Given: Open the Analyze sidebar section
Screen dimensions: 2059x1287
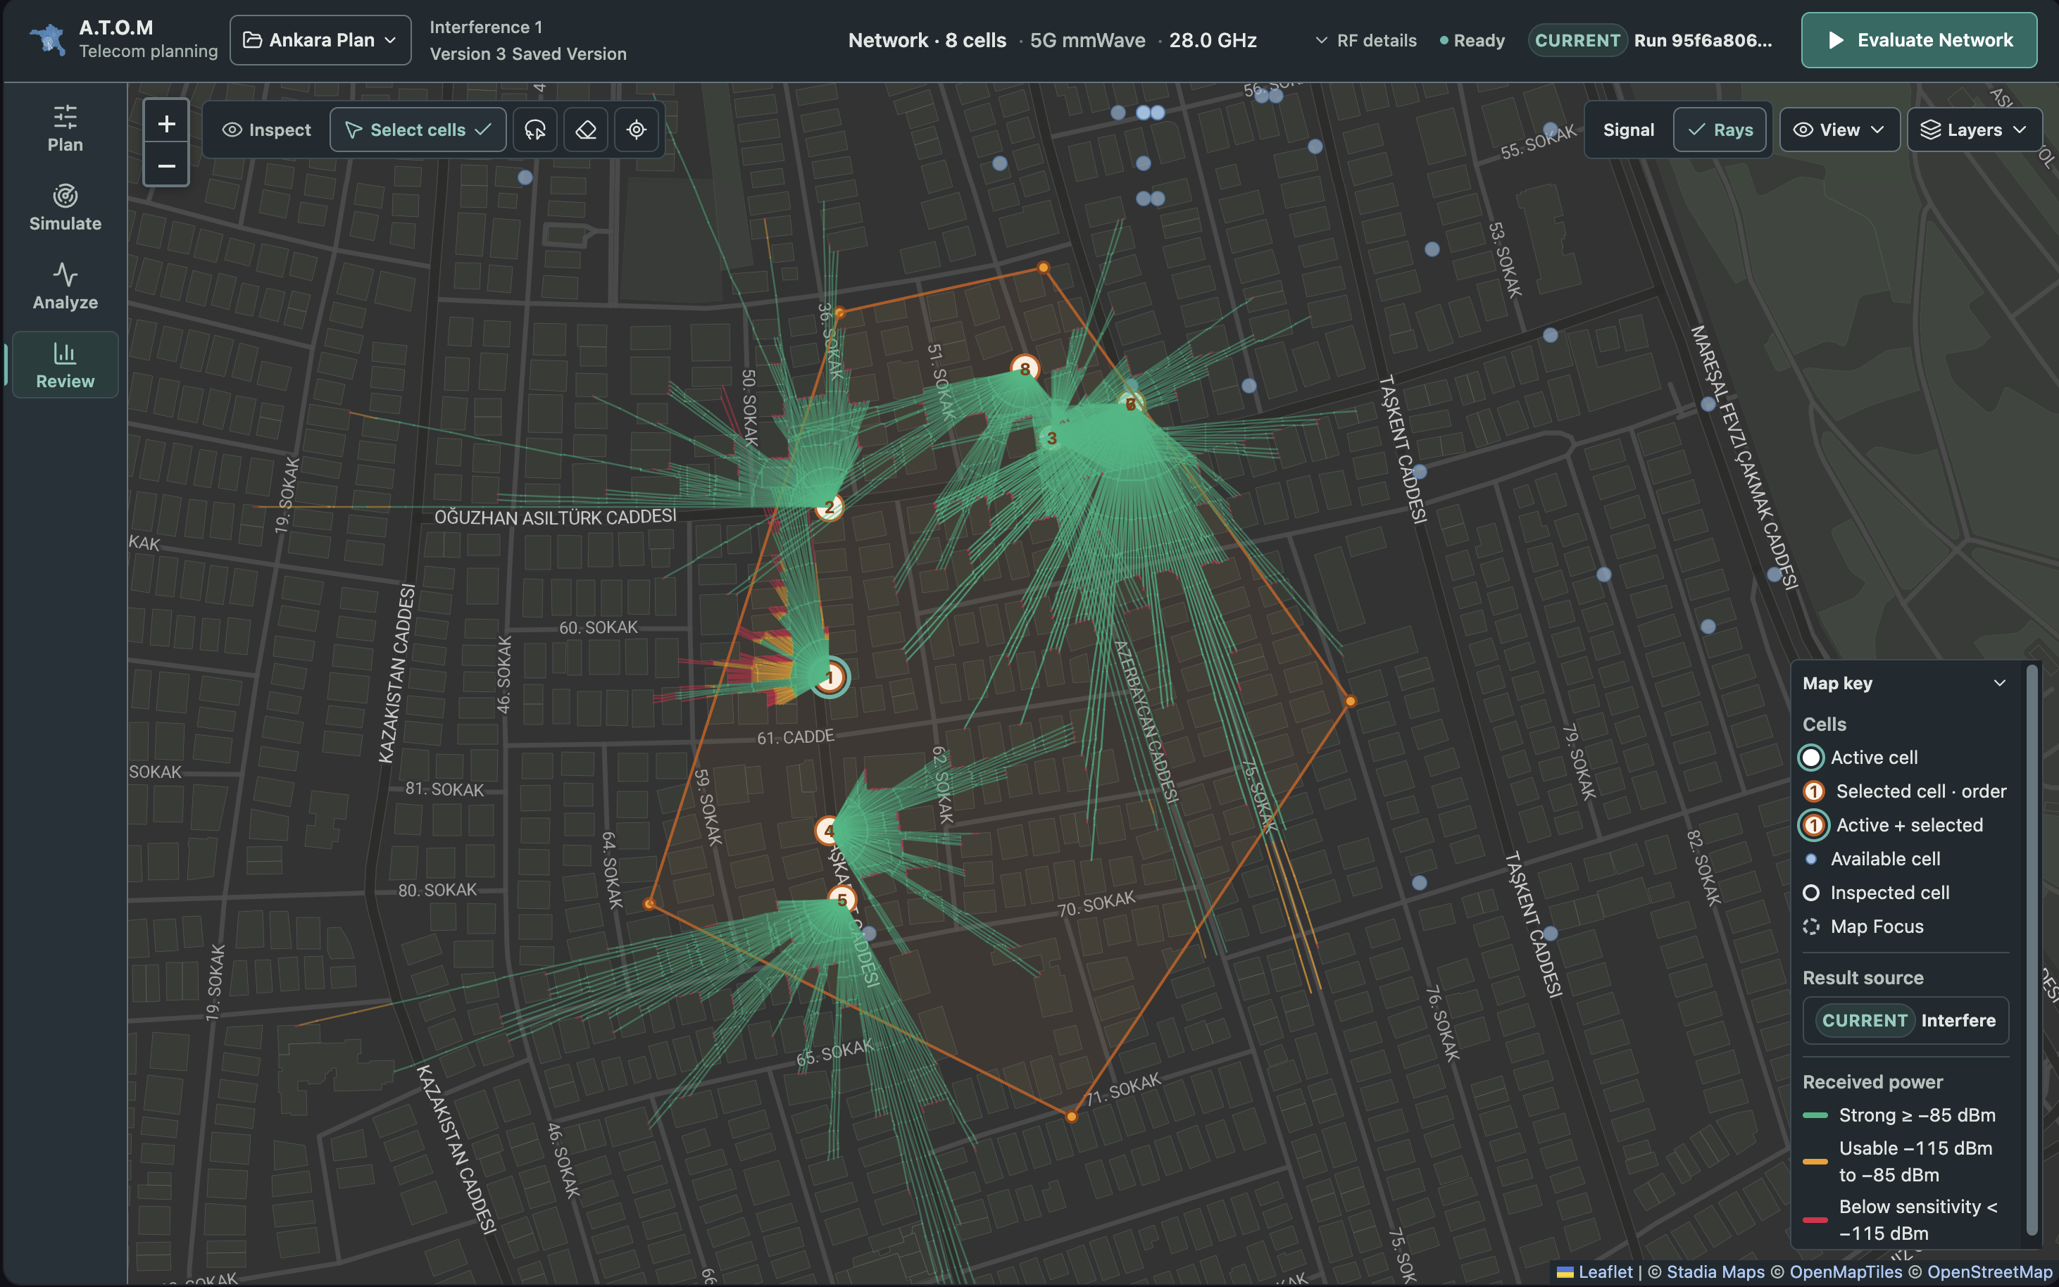Looking at the screenshot, I should tap(65, 287).
